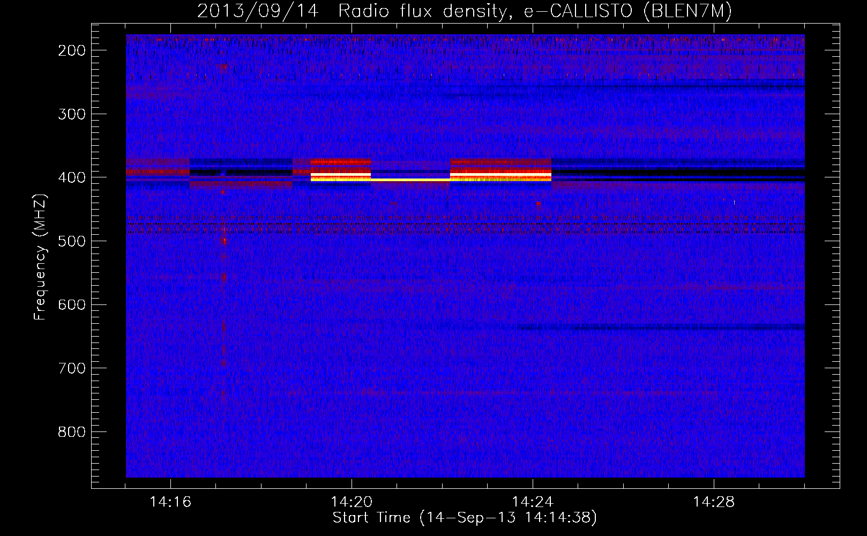The width and height of the screenshot is (867, 536).
Task: Click the 14:16 time tick label
Action: pos(170,502)
